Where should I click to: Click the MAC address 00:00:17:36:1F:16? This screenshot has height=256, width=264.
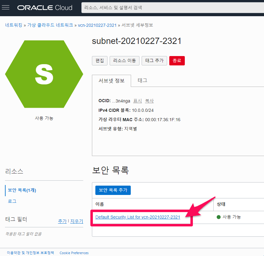163,120
